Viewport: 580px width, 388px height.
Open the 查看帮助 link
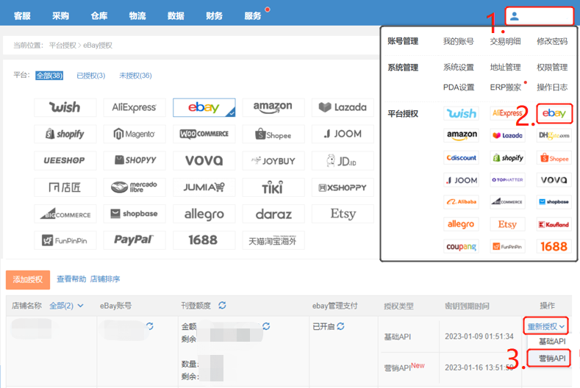pos(71,279)
